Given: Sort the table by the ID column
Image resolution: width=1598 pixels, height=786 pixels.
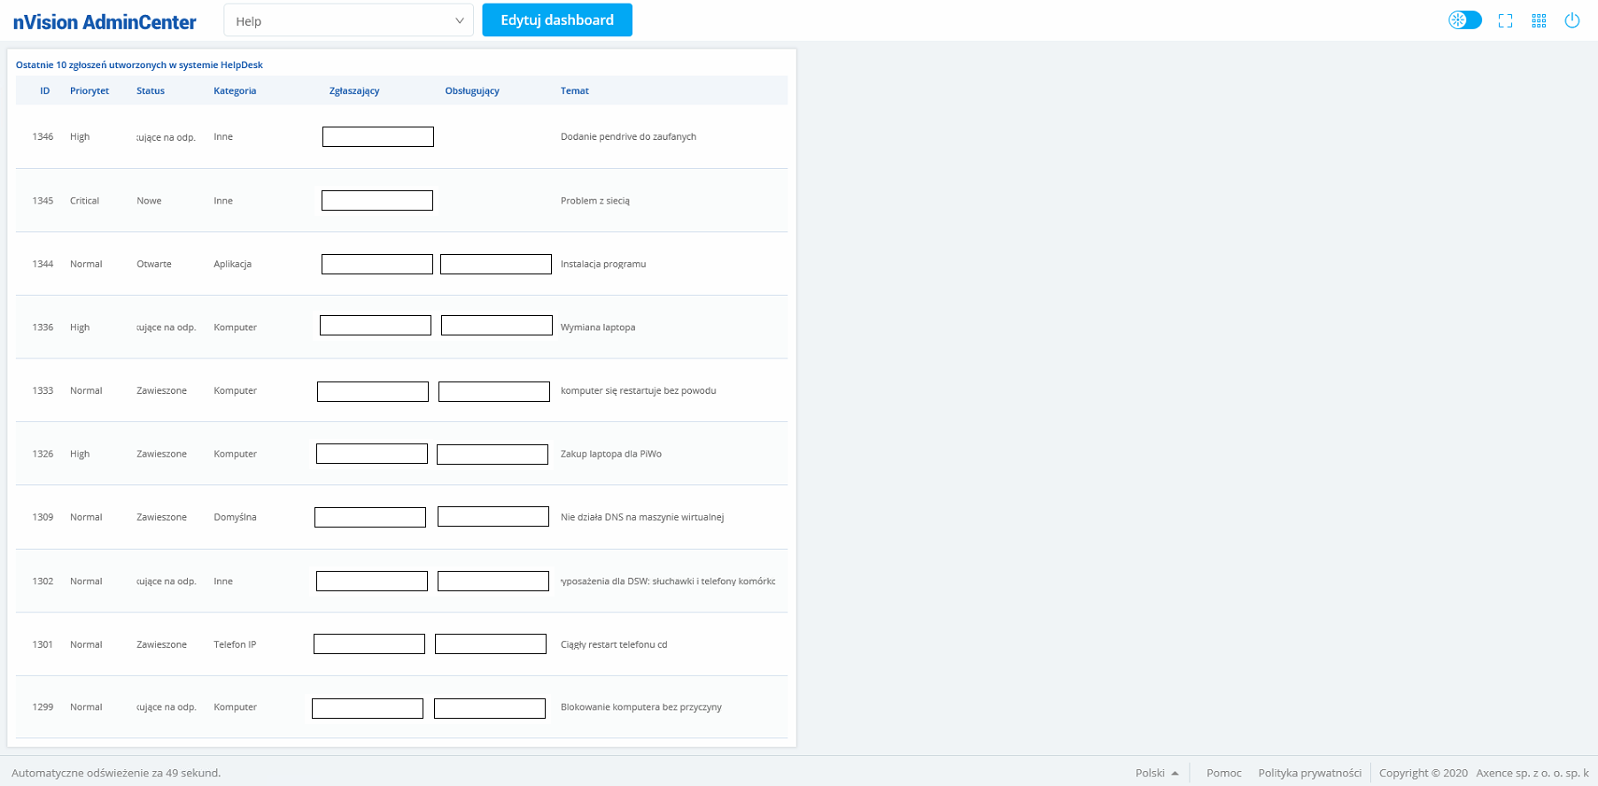Looking at the screenshot, I should coord(44,91).
